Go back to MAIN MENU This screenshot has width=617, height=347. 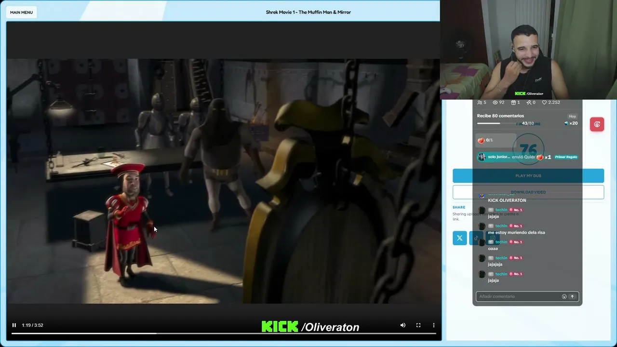[x=21, y=12]
